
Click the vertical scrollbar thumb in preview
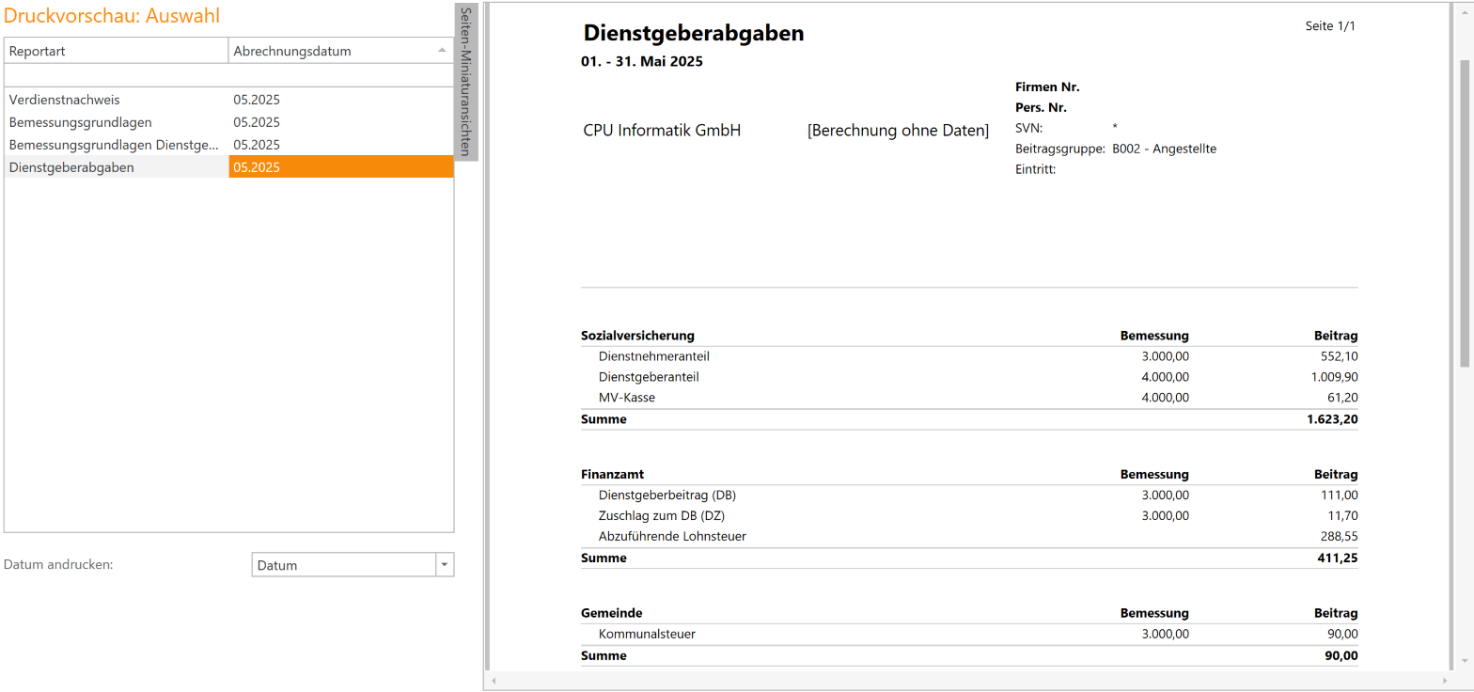coord(1465,212)
